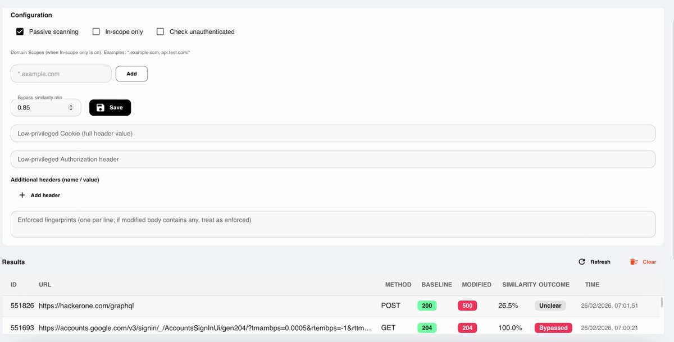Click the URL column header
The width and height of the screenshot is (674, 342).
pyautogui.click(x=45, y=285)
